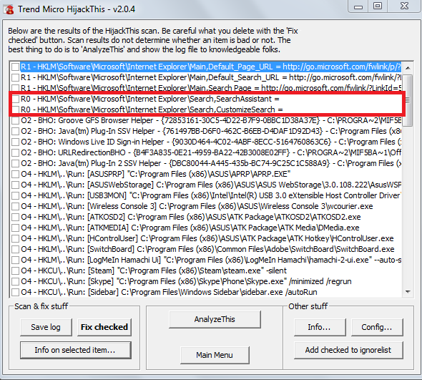422x380 pixels.
Task: Select the SearchAssistant entry row text
Action: [150, 99]
